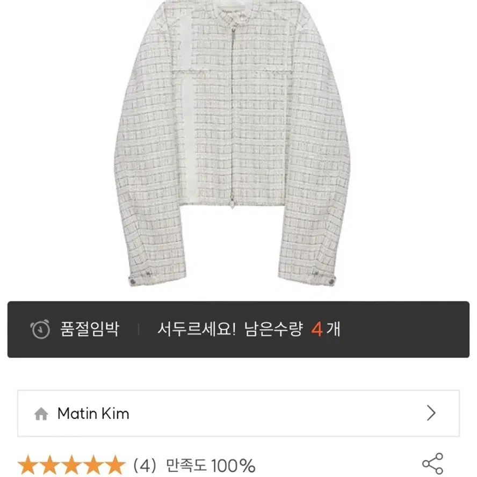Select the fourth orange rating star

coord(93,465)
